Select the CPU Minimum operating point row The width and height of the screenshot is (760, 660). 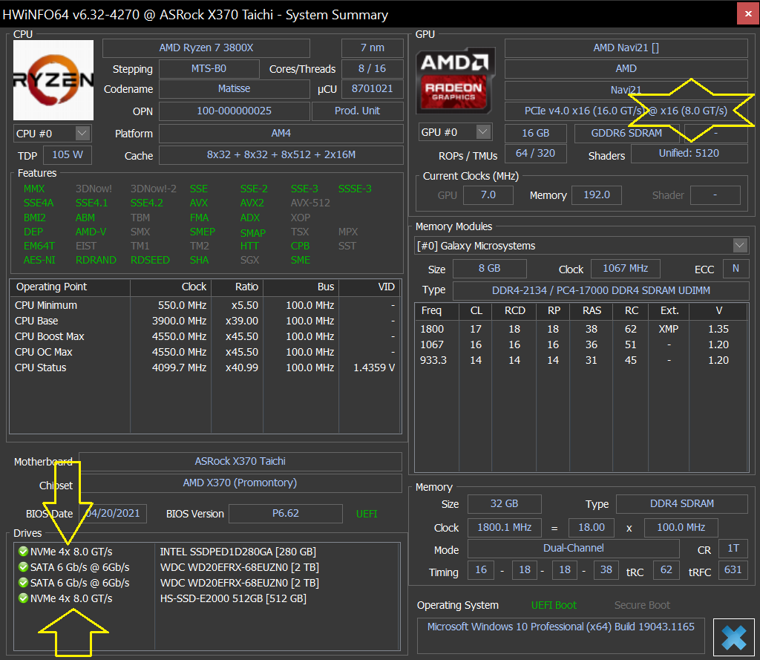pos(205,306)
